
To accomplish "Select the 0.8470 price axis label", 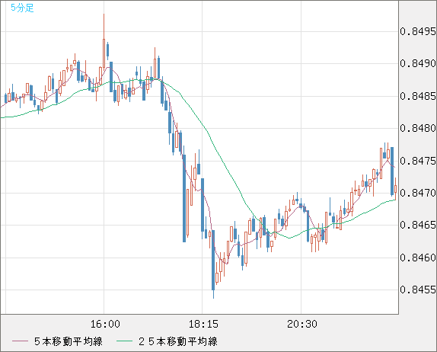I will (x=418, y=193).
